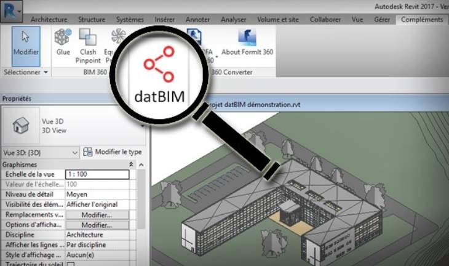Switch to the Vue ribbon tab
Image resolution: width=449 pixels, height=266 pixels.
coord(357,20)
